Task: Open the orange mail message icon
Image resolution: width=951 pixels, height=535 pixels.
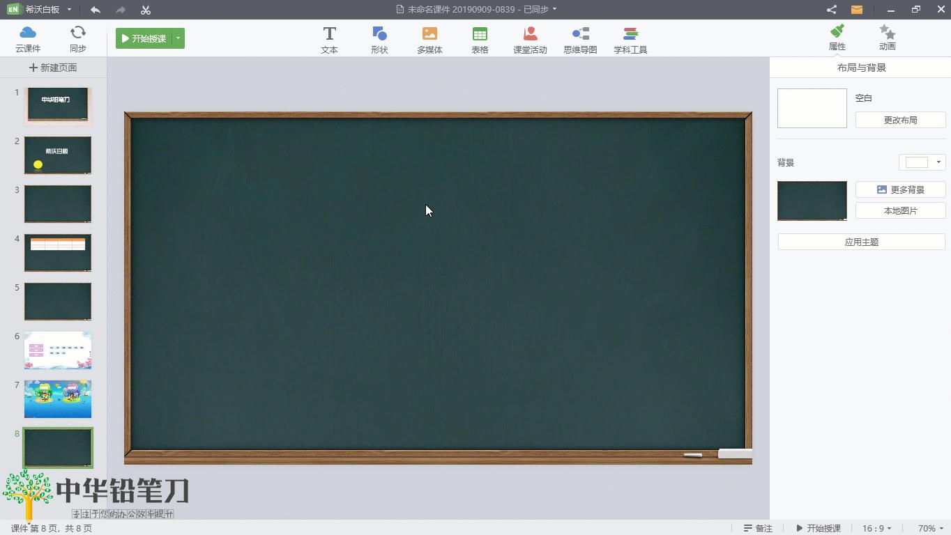Action: point(857,10)
